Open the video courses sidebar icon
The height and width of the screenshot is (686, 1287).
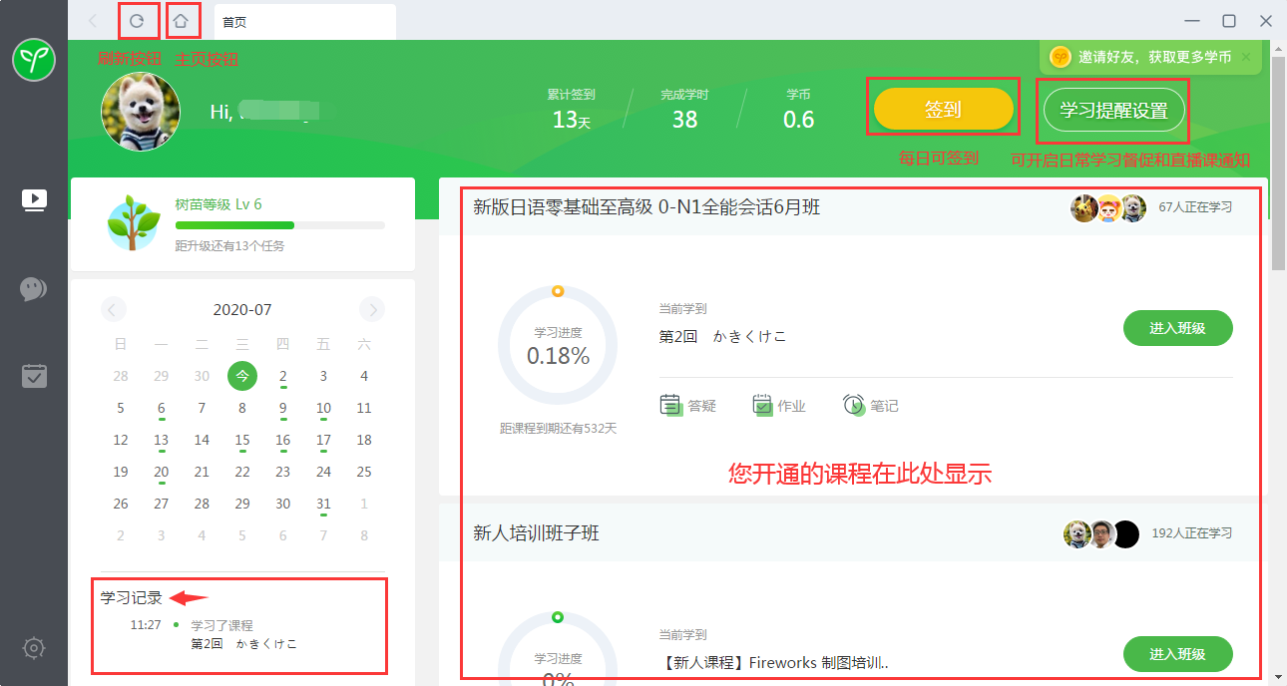(34, 200)
